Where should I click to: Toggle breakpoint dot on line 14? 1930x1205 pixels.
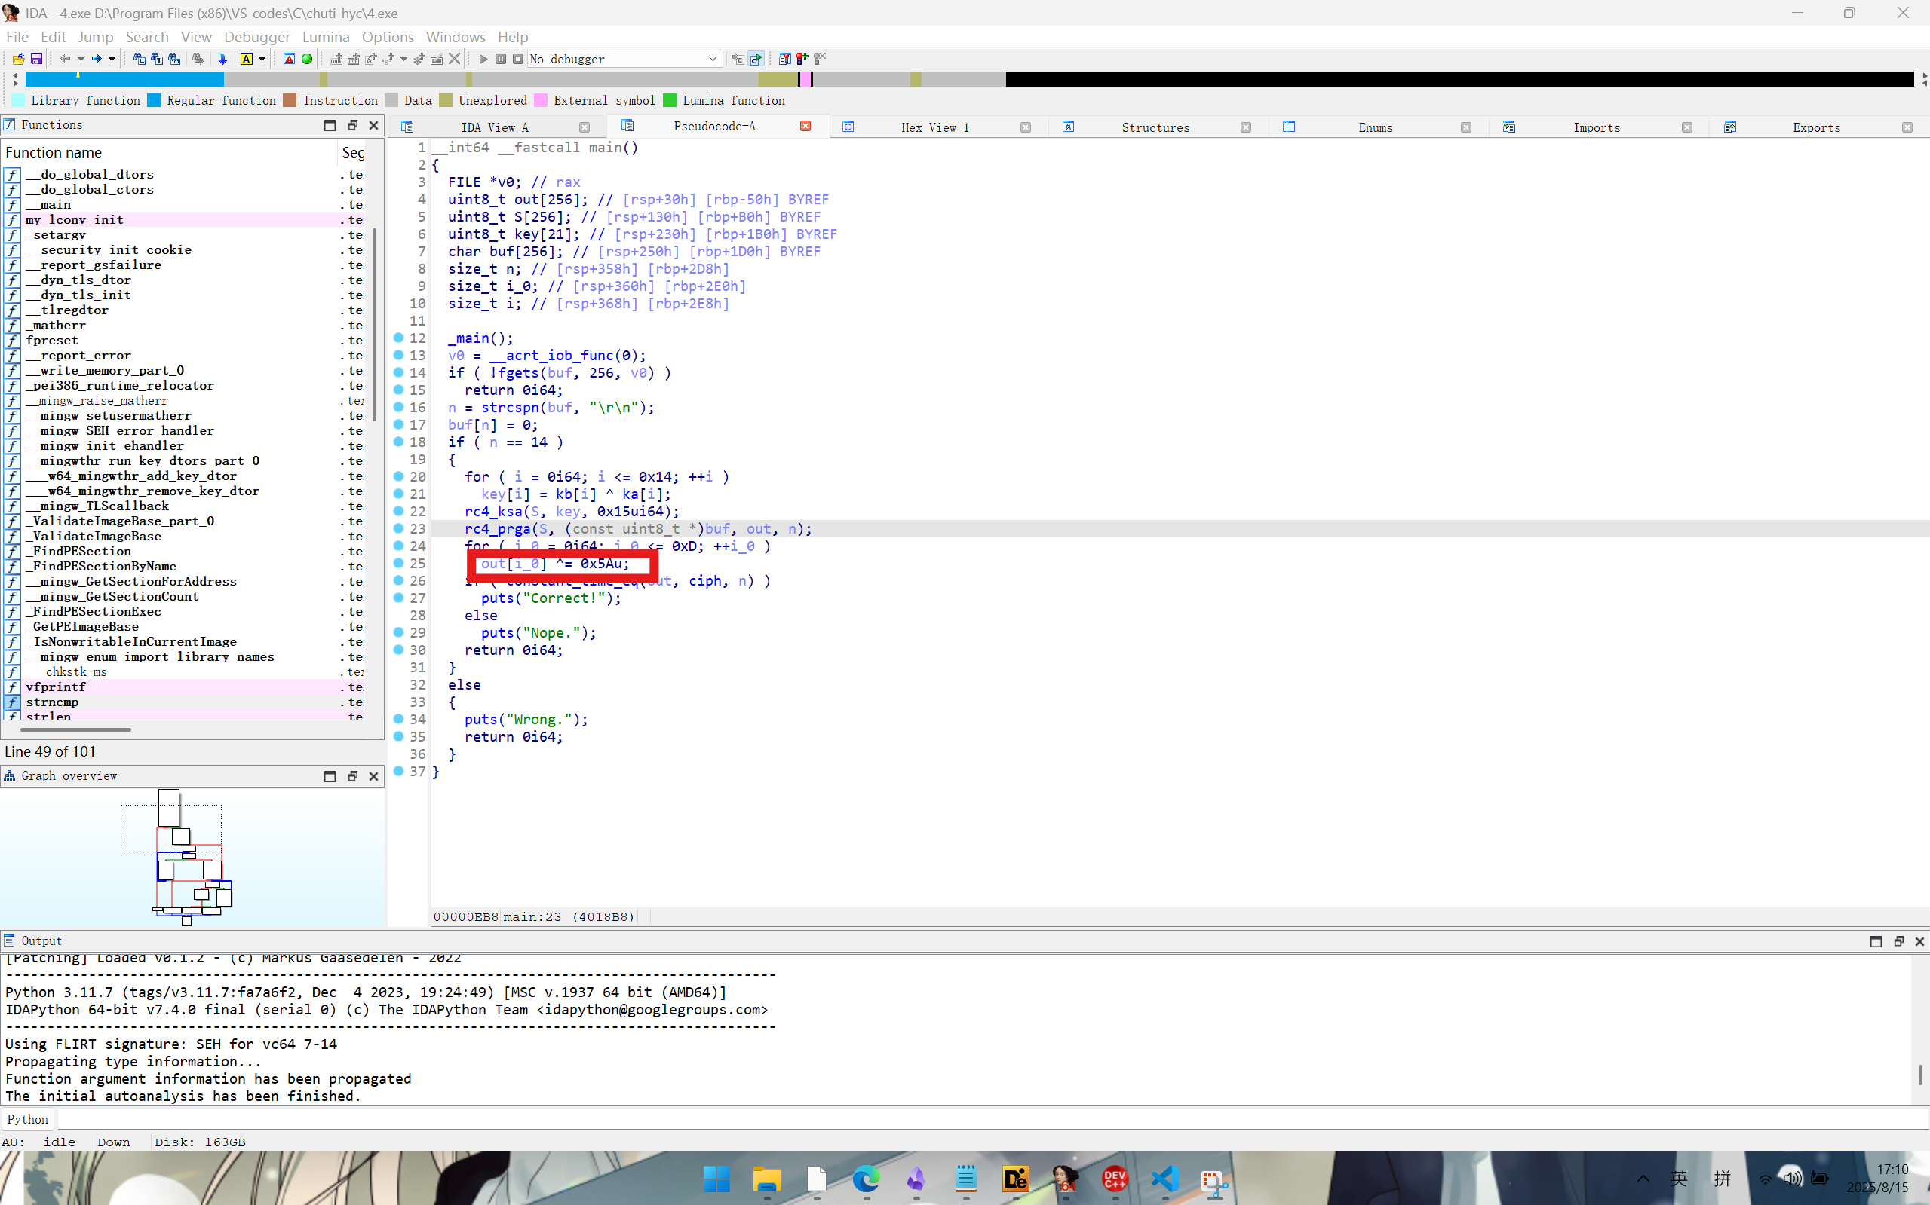[399, 373]
